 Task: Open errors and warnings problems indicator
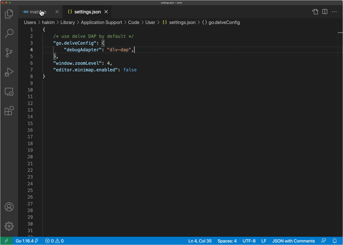54,241
